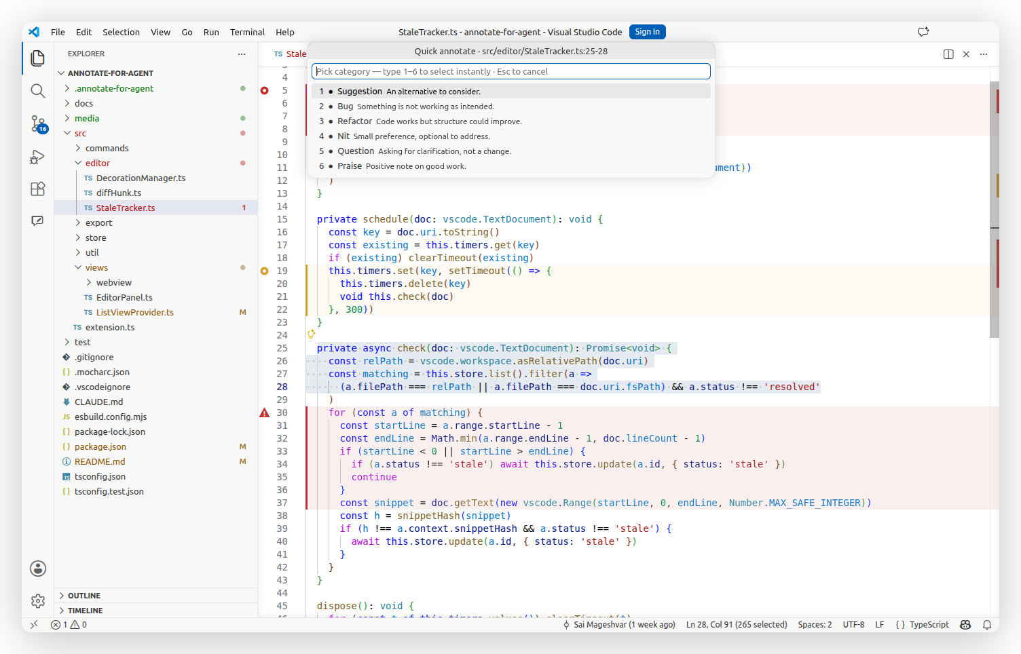Select the Refactor annotation category
Image resolution: width=1021 pixels, height=654 pixels.
click(511, 121)
